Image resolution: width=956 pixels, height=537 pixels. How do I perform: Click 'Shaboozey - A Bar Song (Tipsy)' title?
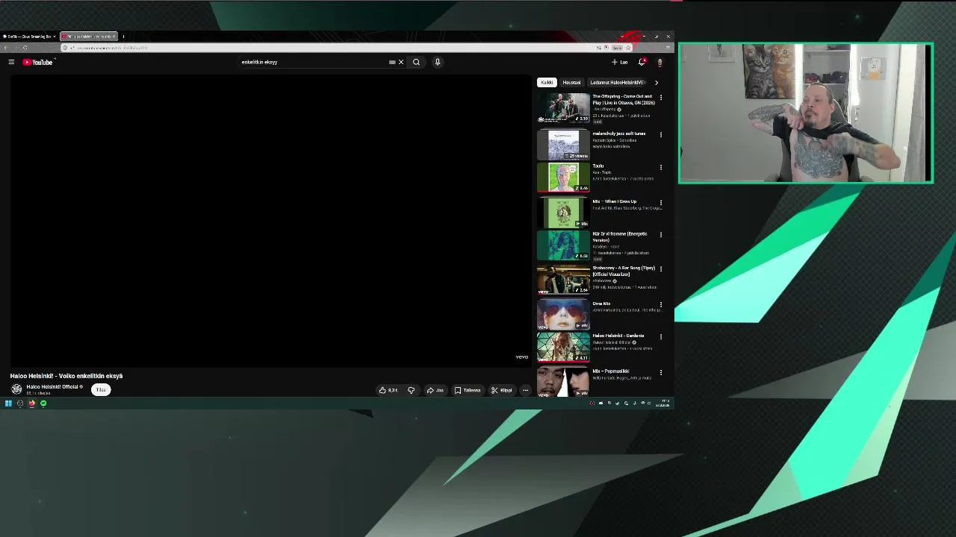point(624,271)
